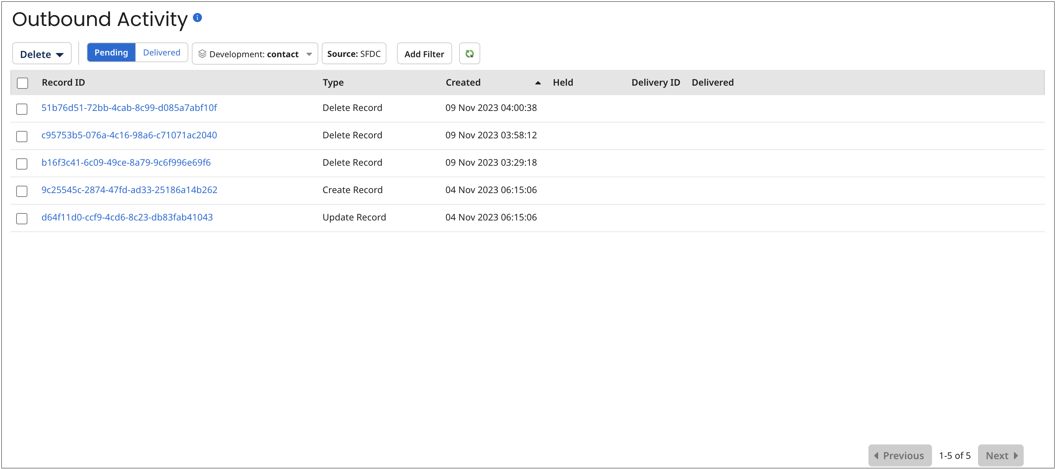1056x469 pixels.
Task: Select the checkbox for record 51b76d51-72bb
Action: (x=21, y=109)
